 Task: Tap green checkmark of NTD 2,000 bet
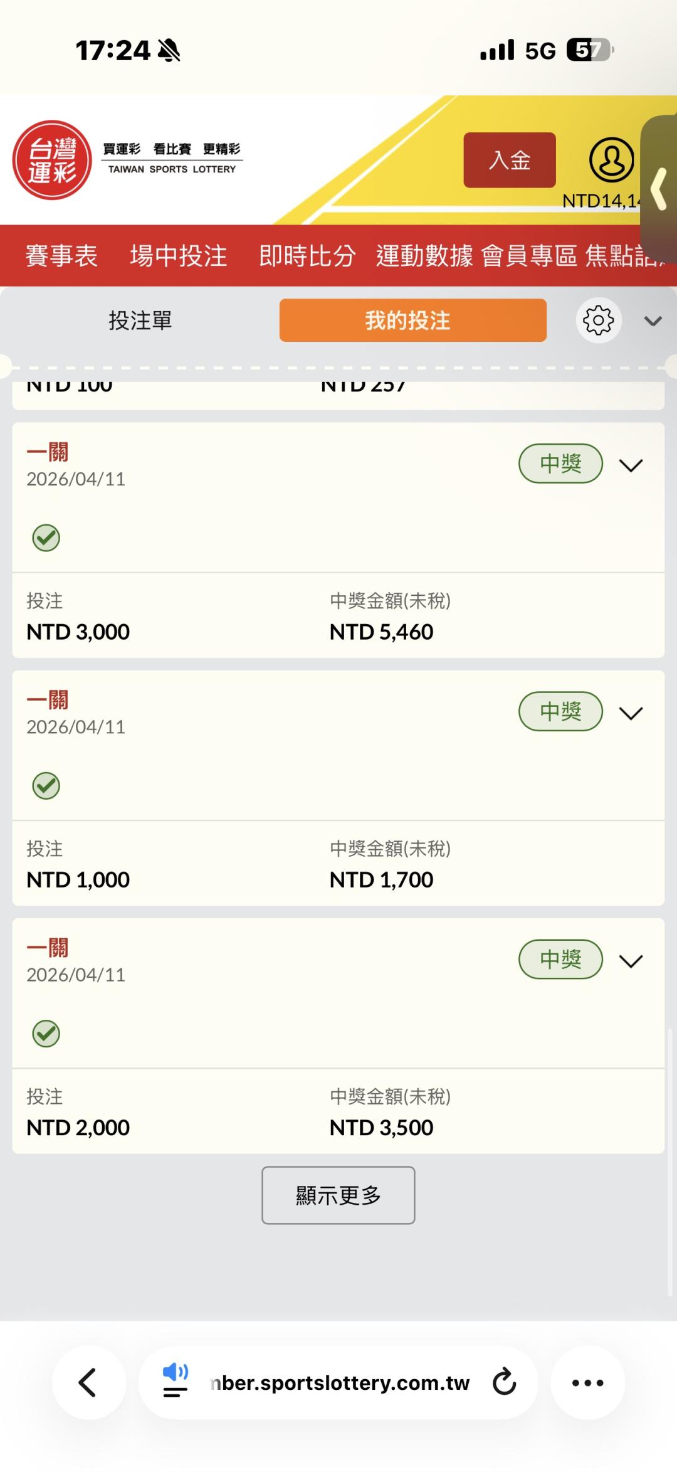point(46,1033)
